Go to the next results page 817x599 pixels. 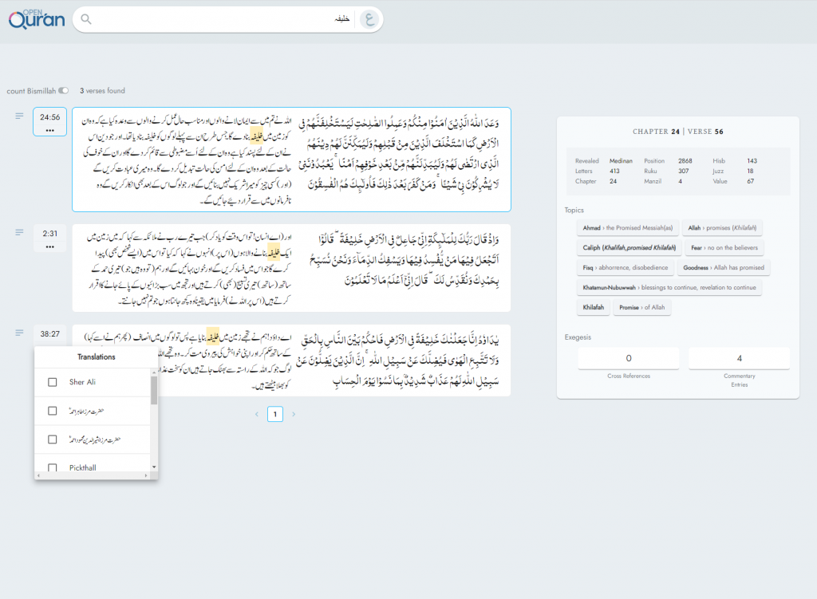point(294,414)
